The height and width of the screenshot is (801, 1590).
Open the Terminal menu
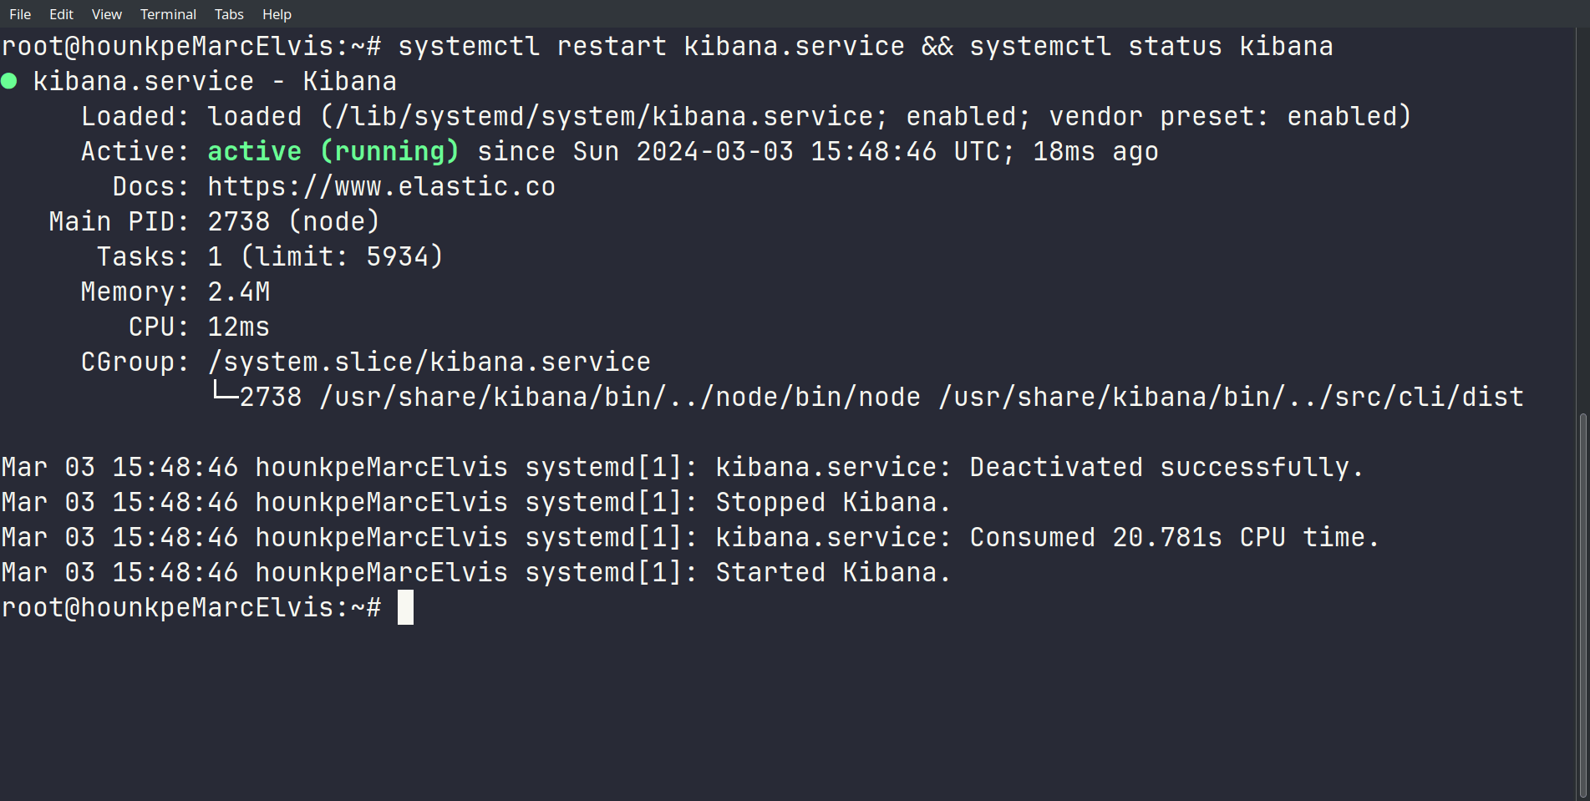click(168, 14)
